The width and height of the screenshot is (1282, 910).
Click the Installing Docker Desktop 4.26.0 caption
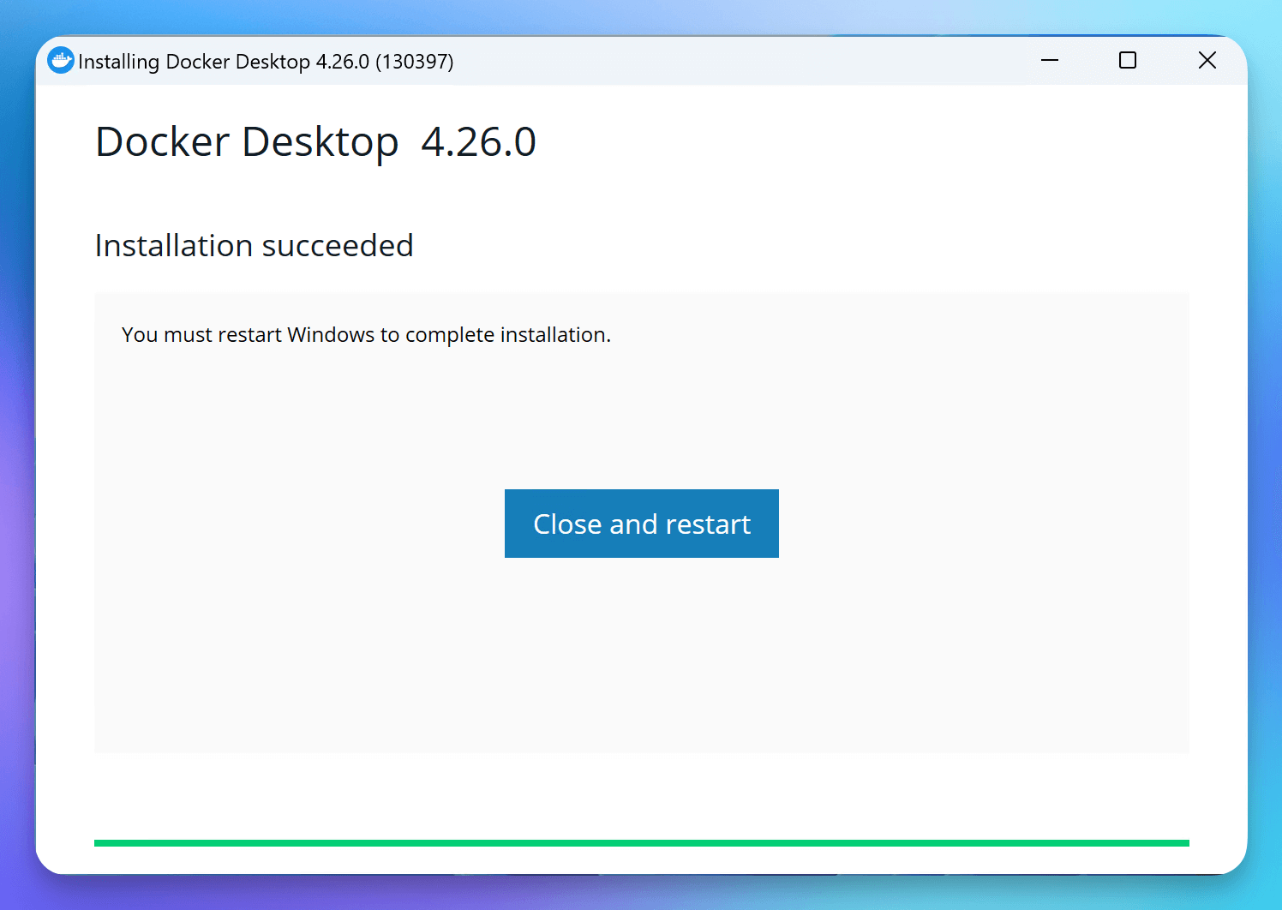[266, 61]
